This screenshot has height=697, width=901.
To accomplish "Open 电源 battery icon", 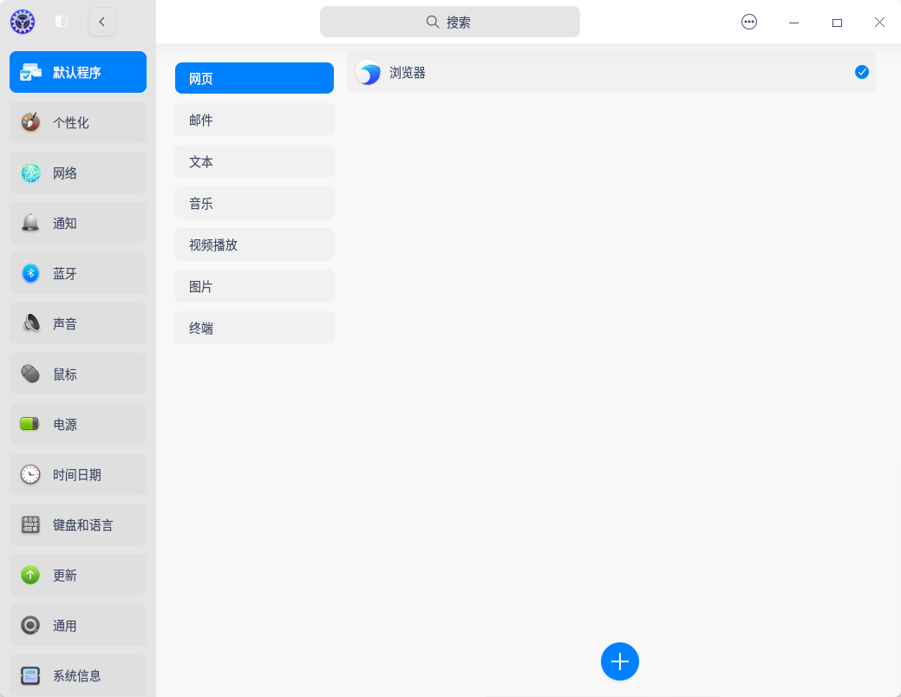I will pos(30,424).
